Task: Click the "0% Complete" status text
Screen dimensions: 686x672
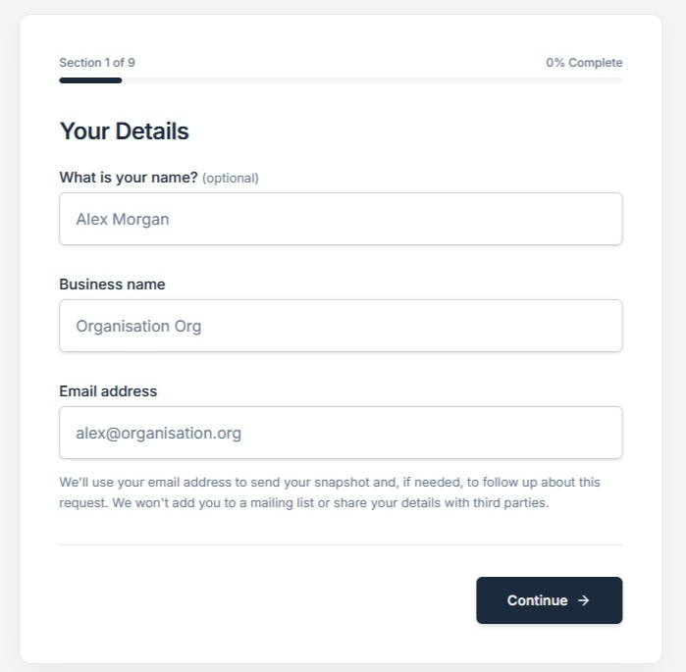Action: pyautogui.click(x=584, y=63)
